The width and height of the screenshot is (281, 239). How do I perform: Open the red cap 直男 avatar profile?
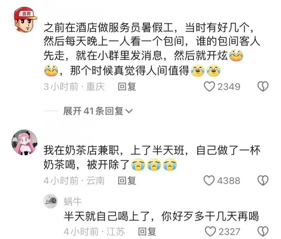[x=24, y=20]
